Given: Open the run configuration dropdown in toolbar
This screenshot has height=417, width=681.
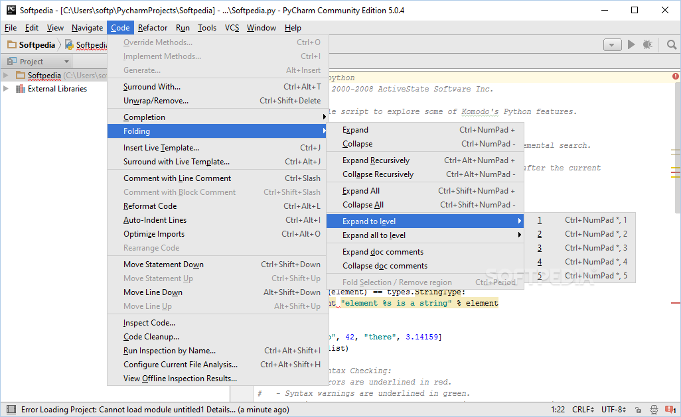Looking at the screenshot, I should click(x=613, y=44).
